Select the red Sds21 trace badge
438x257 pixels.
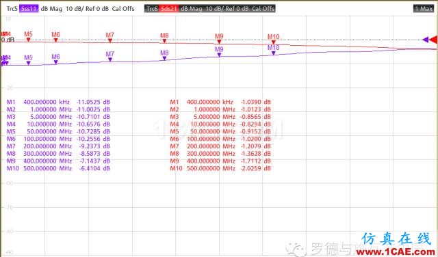pyautogui.click(x=169, y=9)
